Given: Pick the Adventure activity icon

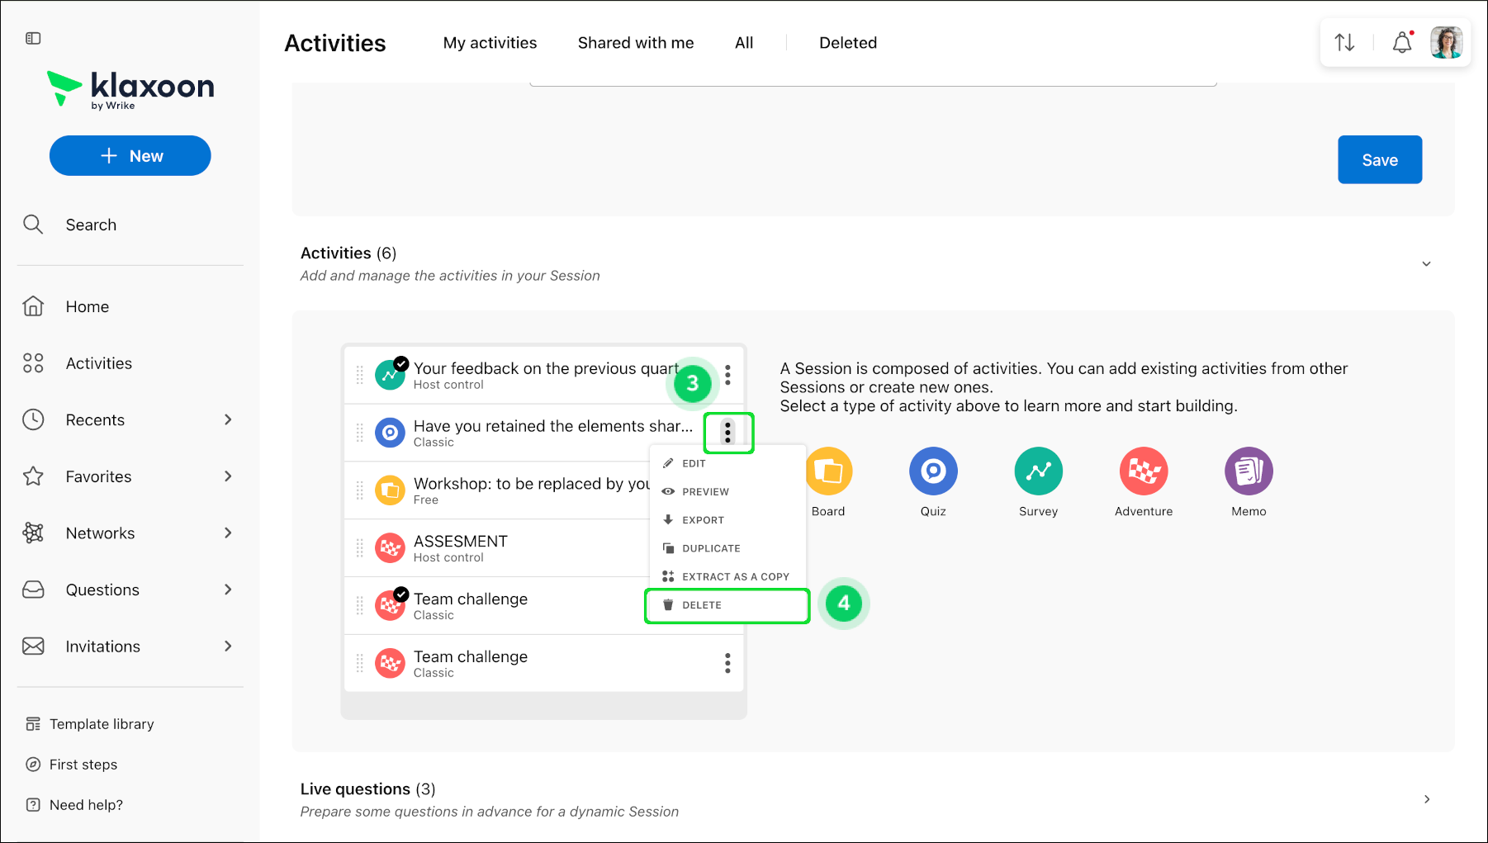Looking at the screenshot, I should click(1144, 471).
